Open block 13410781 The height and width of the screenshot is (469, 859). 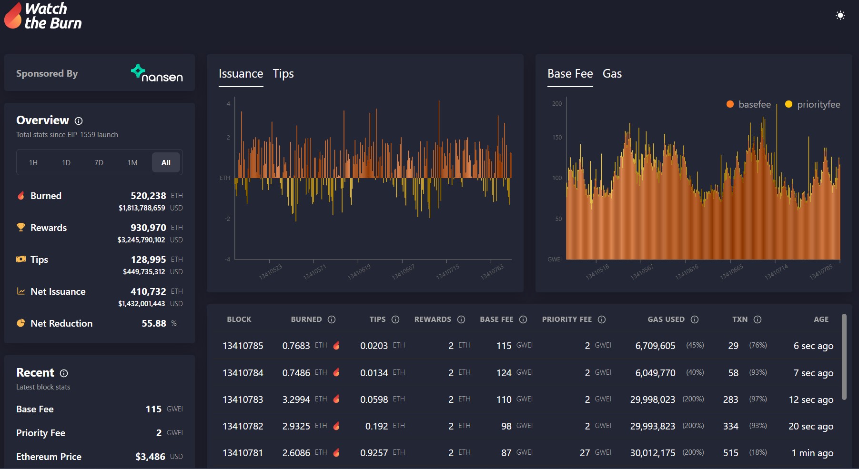[x=243, y=453]
